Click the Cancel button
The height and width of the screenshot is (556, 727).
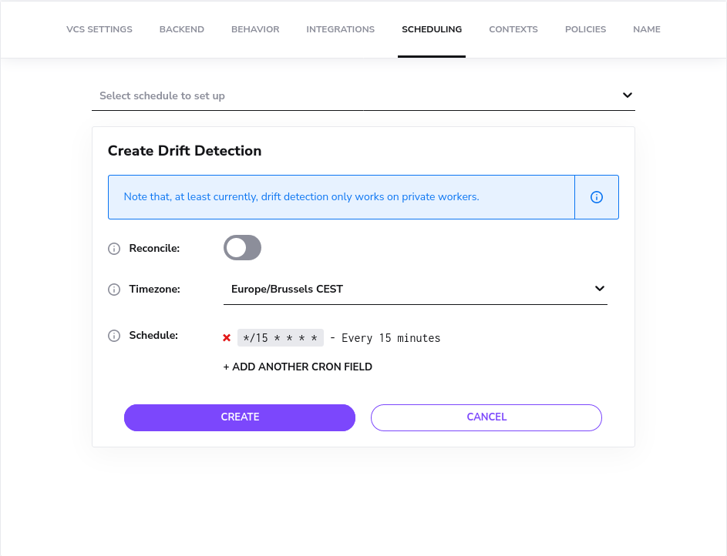(x=486, y=417)
